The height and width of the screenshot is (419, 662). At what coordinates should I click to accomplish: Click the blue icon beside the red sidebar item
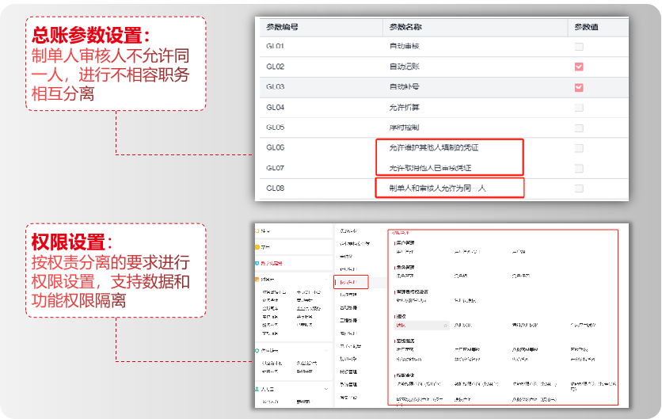(258, 262)
